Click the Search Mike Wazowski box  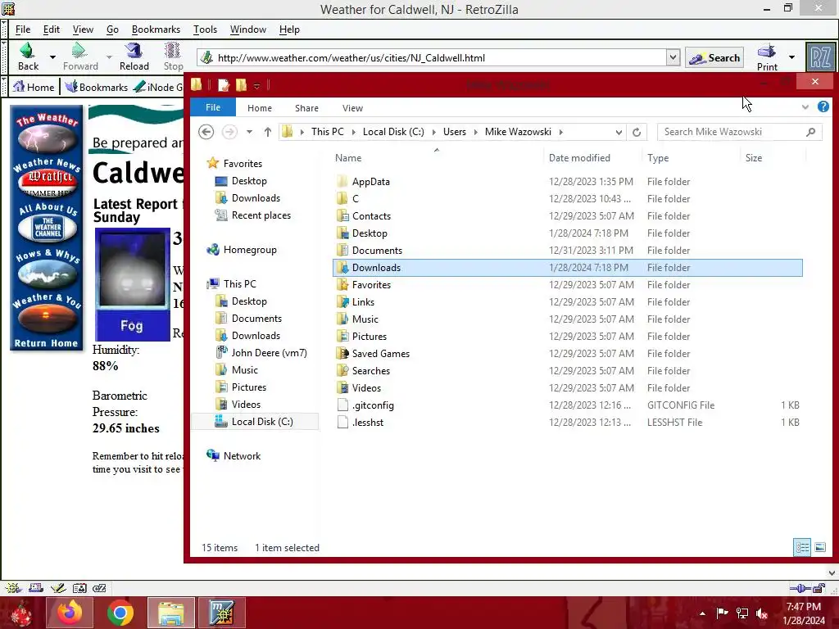click(x=740, y=132)
